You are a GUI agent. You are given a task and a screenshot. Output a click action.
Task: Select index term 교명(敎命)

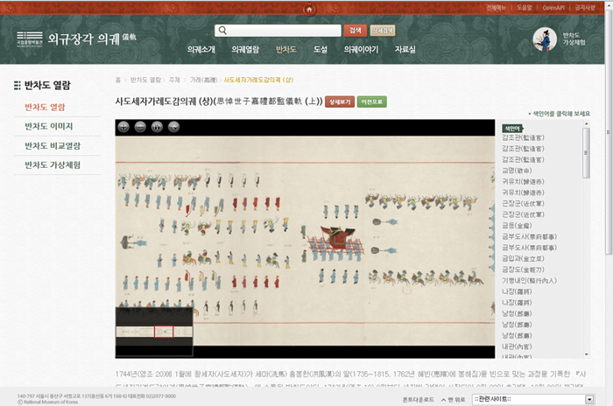point(517,171)
